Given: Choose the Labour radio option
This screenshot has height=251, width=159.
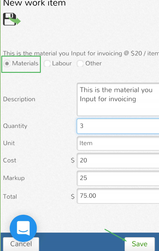Looking at the screenshot, I should (x=47, y=63).
